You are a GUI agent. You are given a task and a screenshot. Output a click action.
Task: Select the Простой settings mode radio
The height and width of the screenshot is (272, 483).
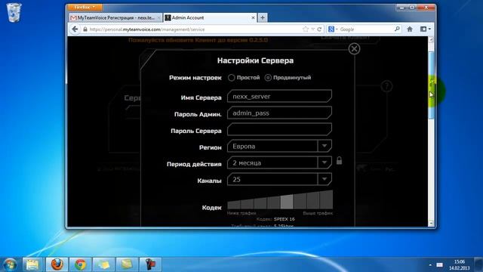(x=232, y=78)
